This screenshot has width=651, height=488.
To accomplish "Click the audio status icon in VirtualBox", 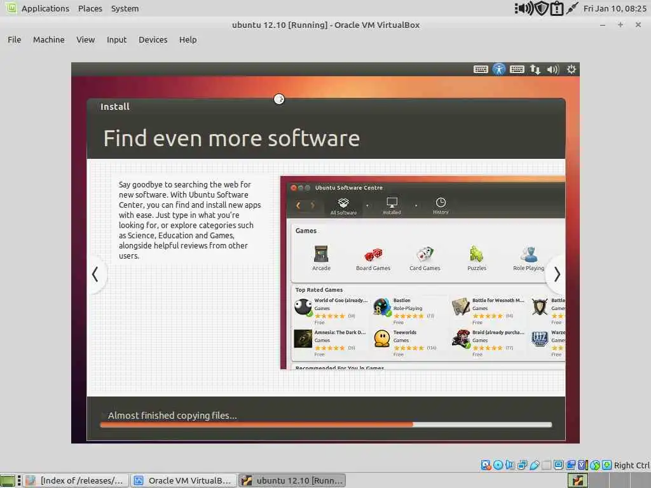I will pyautogui.click(x=510, y=465).
